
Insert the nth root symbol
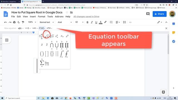click(52, 36)
